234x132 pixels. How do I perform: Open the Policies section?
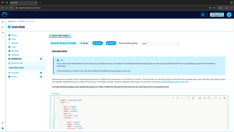[x=15, y=51]
